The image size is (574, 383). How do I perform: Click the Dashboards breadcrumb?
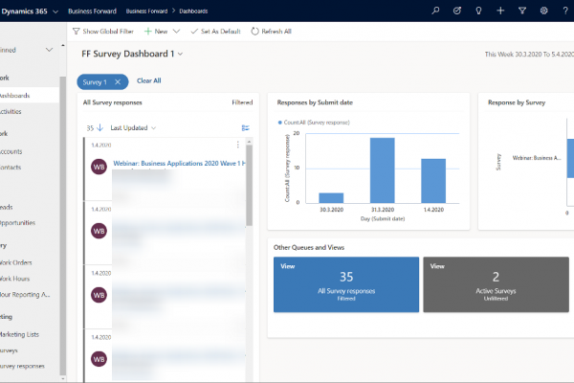click(x=193, y=11)
